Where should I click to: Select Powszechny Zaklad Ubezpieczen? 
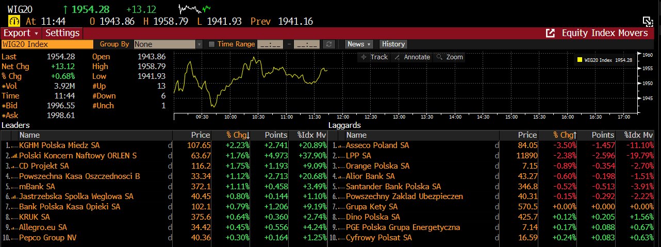coord(405,196)
